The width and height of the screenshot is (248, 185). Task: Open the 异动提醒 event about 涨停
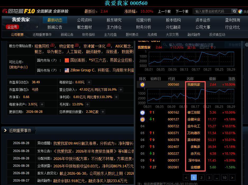[x=94, y=143]
